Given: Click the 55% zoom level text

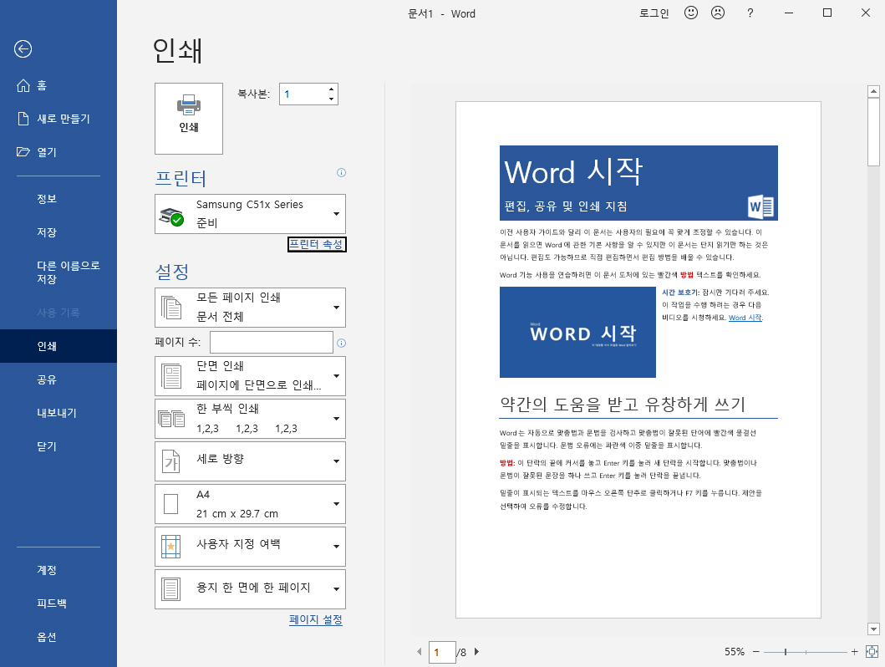Looking at the screenshot, I should point(735,652).
